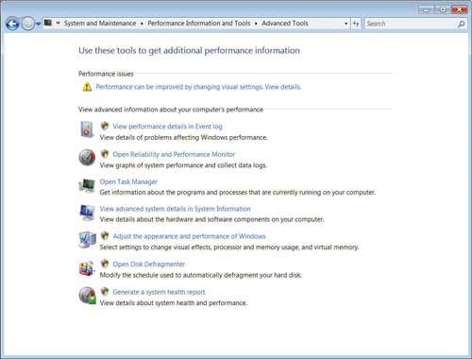Adjust the appearance and performance of Windows
472x359 pixels.
point(189,236)
